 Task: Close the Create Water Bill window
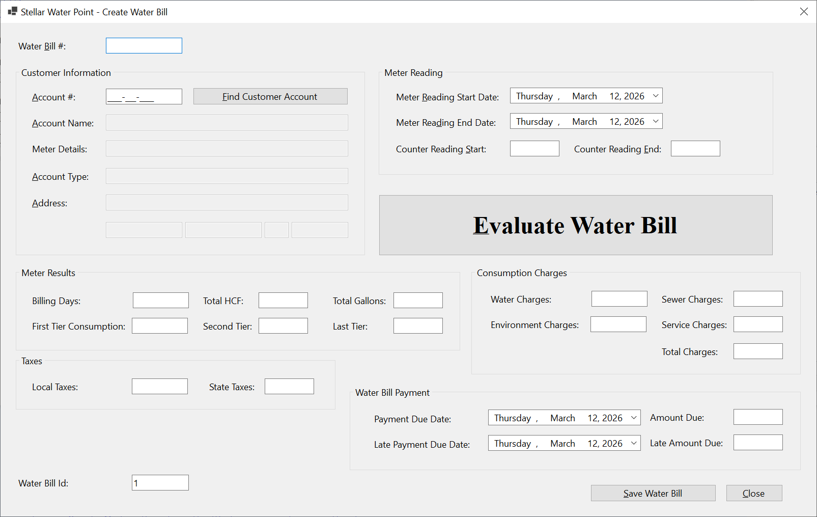804,12
